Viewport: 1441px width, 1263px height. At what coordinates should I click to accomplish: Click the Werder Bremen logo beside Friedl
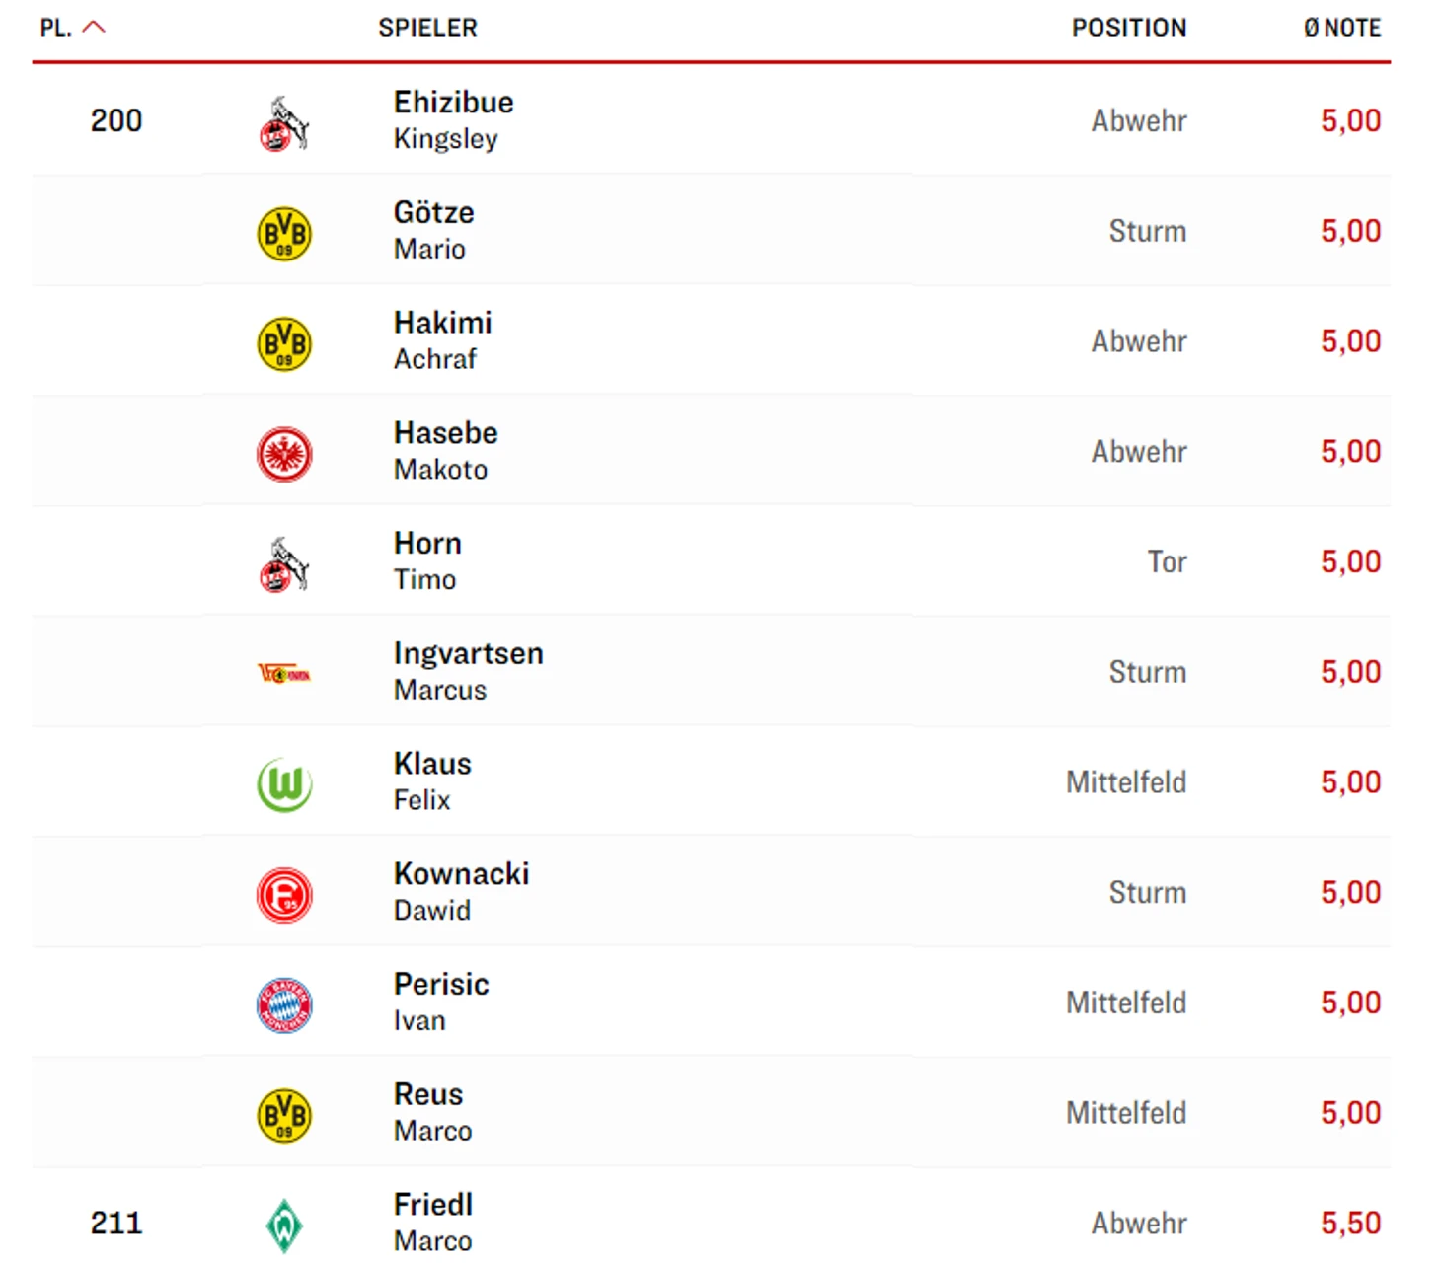284,1226
